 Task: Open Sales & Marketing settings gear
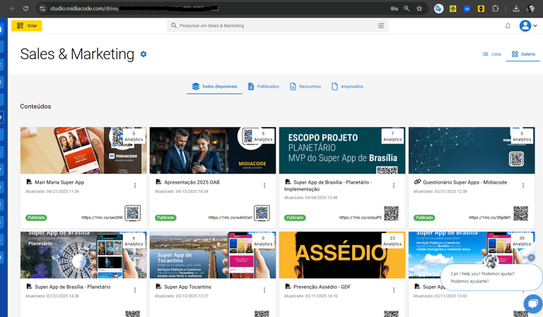(x=144, y=54)
